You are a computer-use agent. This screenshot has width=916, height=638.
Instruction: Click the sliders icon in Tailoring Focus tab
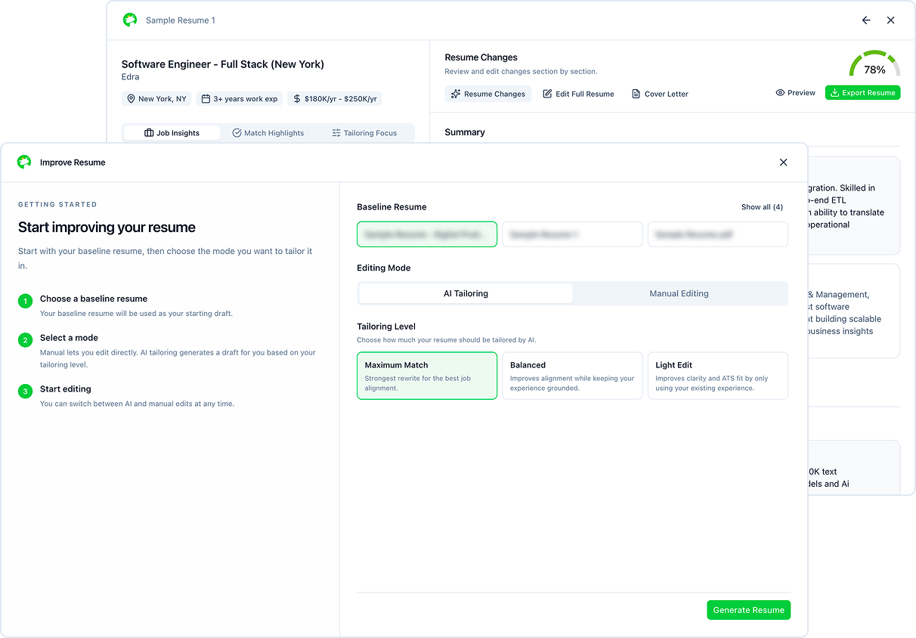pyautogui.click(x=336, y=133)
